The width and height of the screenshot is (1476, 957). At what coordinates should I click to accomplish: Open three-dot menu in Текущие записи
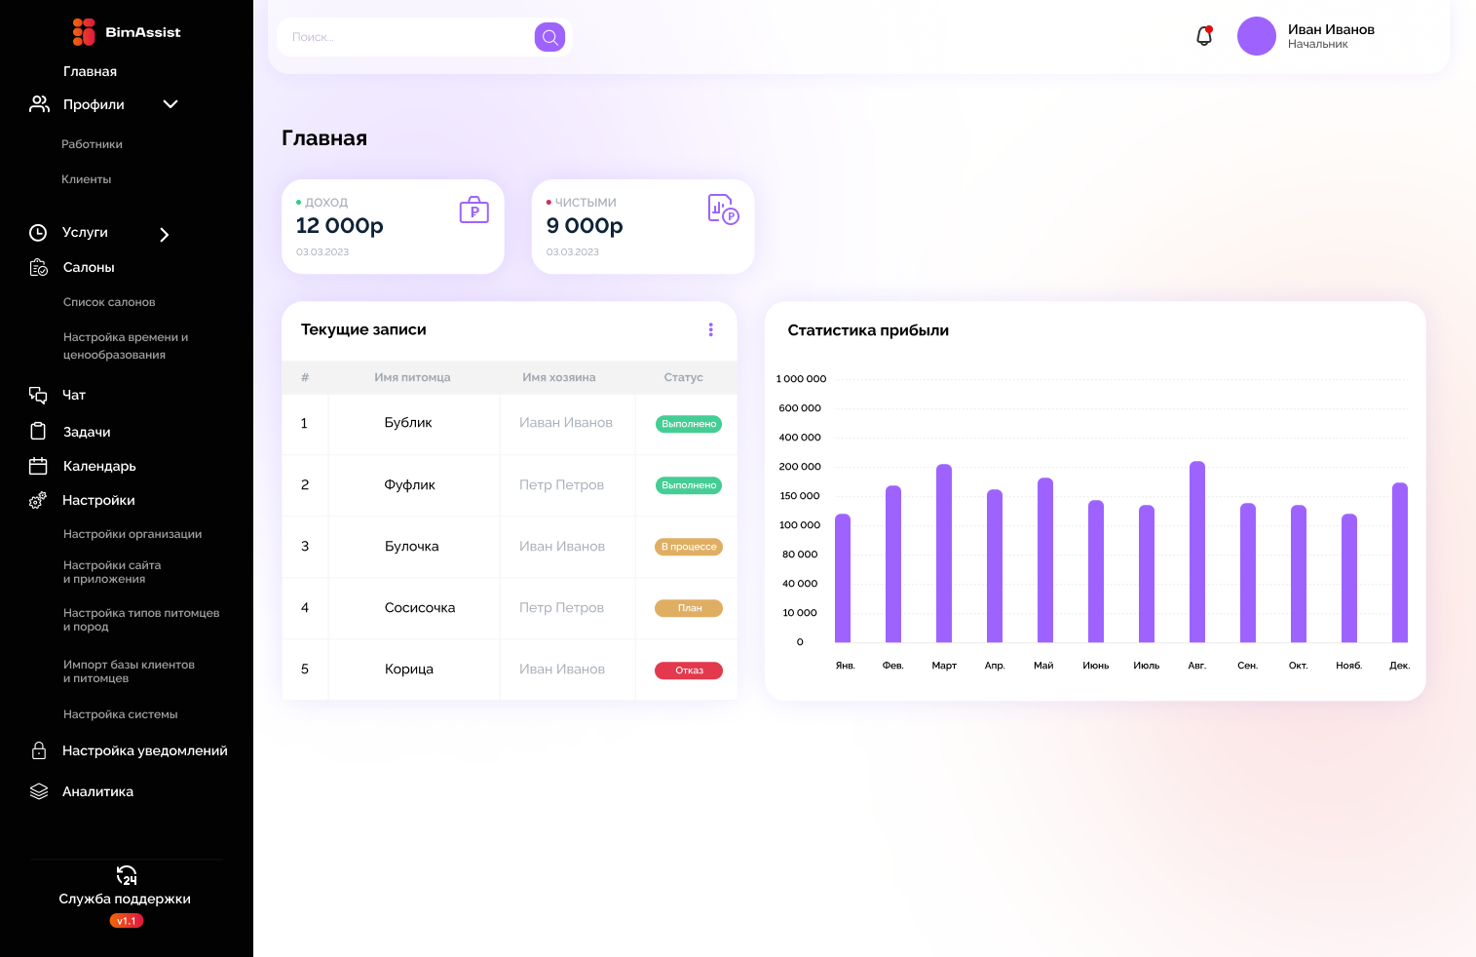point(710,329)
